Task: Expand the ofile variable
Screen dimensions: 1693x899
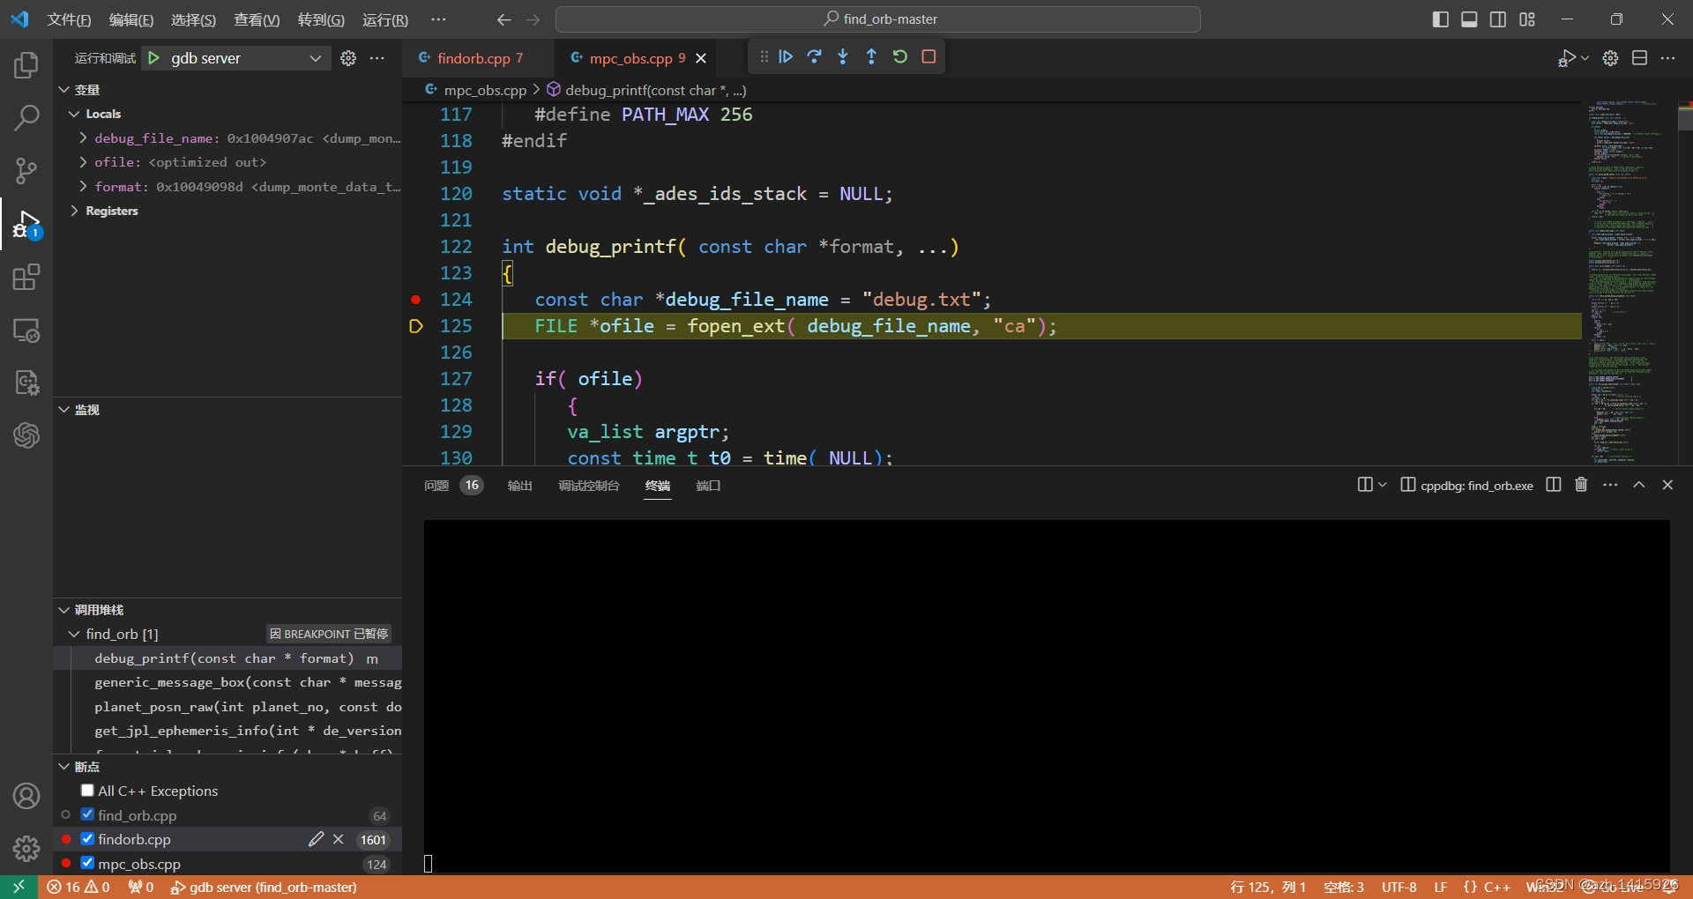Action: click(83, 162)
